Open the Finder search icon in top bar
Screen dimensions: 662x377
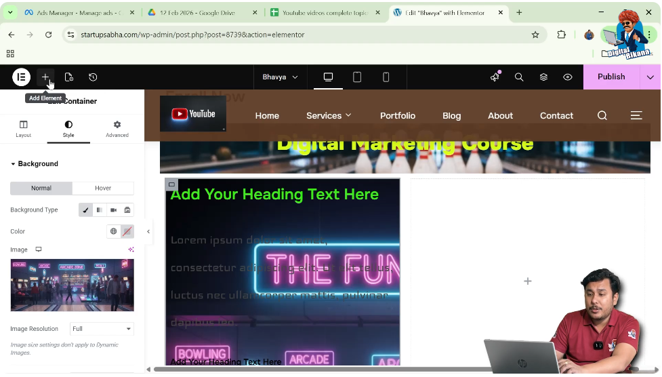click(519, 77)
